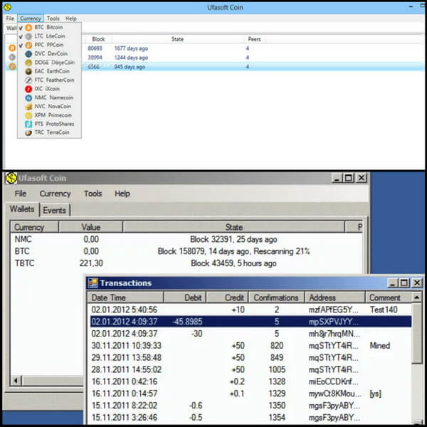Image resolution: width=427 pixels, height=427 pixels.
Task: Click the PPCoin icon in currency menu
Action: click(x=28, y=45)
